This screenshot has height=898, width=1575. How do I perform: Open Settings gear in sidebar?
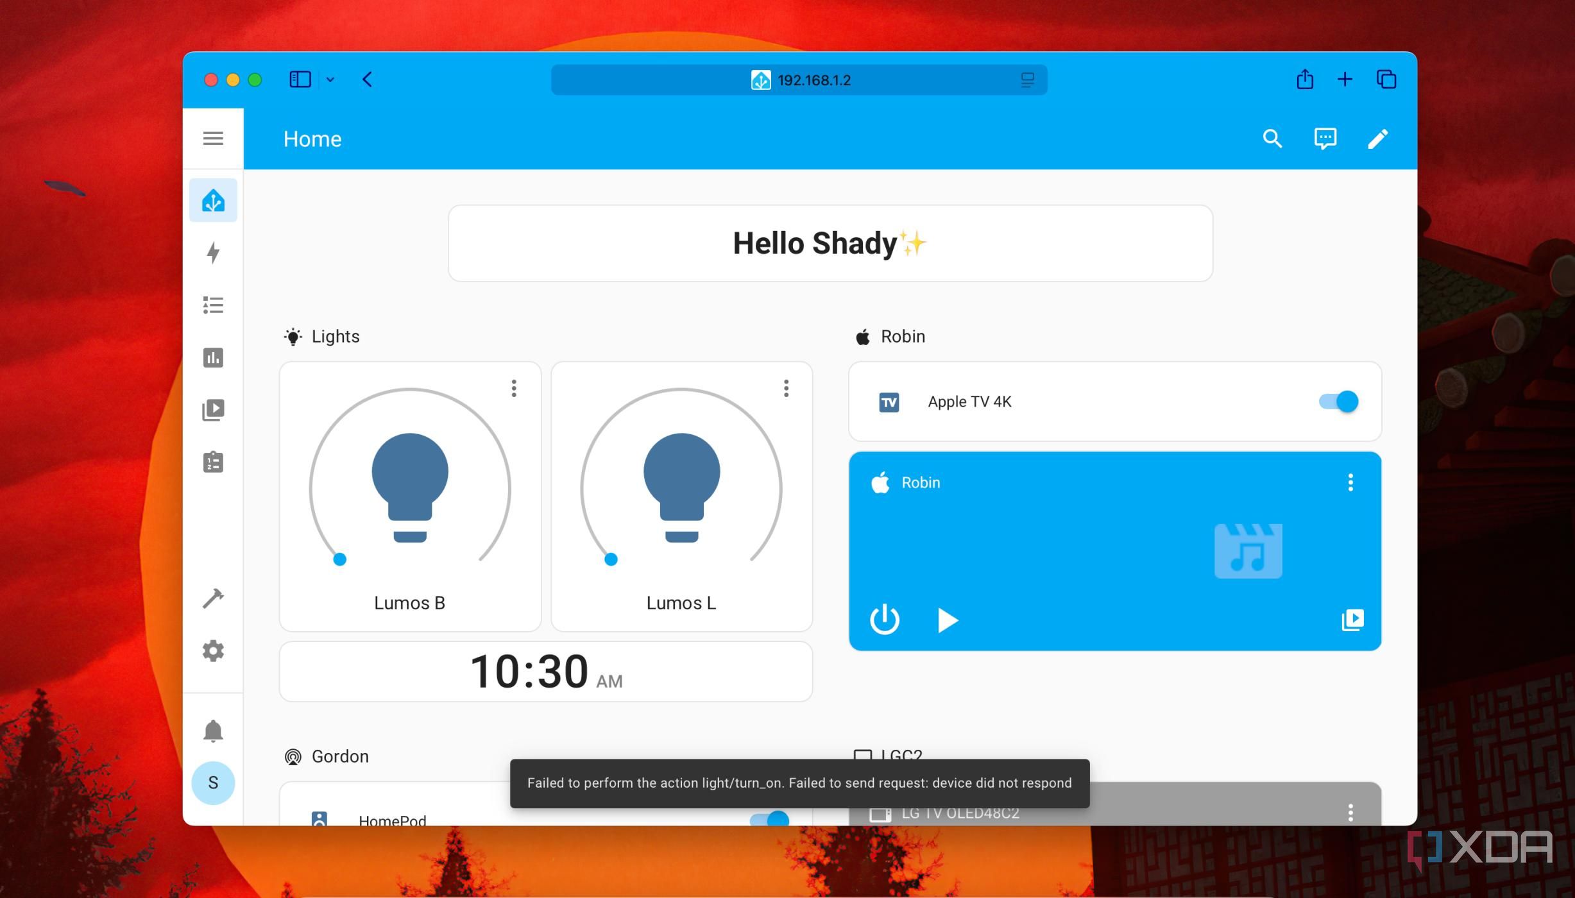(x=213, y=651)
